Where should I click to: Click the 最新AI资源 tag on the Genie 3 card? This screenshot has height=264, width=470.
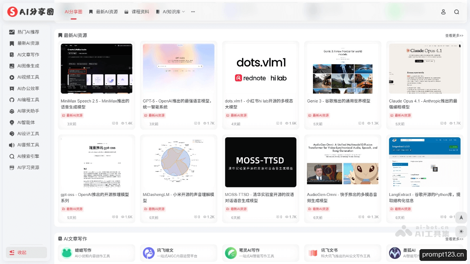coord(318,116)
